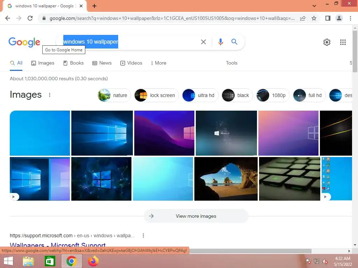Open the tab search dropdown arrow
The width and height of the screenshot is (358, 268).
click(314, 6)
